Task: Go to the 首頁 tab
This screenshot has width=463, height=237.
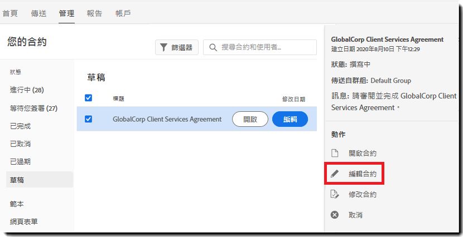Action: pyautogui.click(x=10, y=13)
